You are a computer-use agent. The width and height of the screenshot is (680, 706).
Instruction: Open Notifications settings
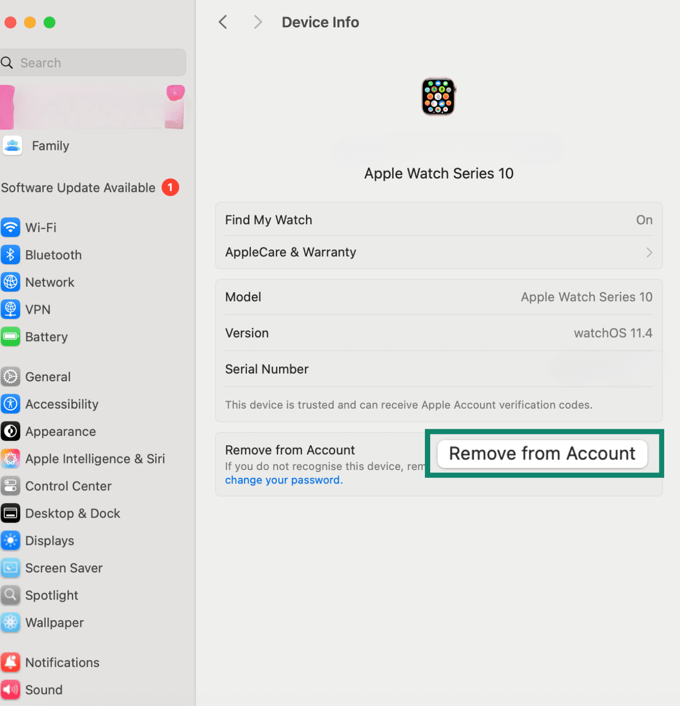click(11, 662)
